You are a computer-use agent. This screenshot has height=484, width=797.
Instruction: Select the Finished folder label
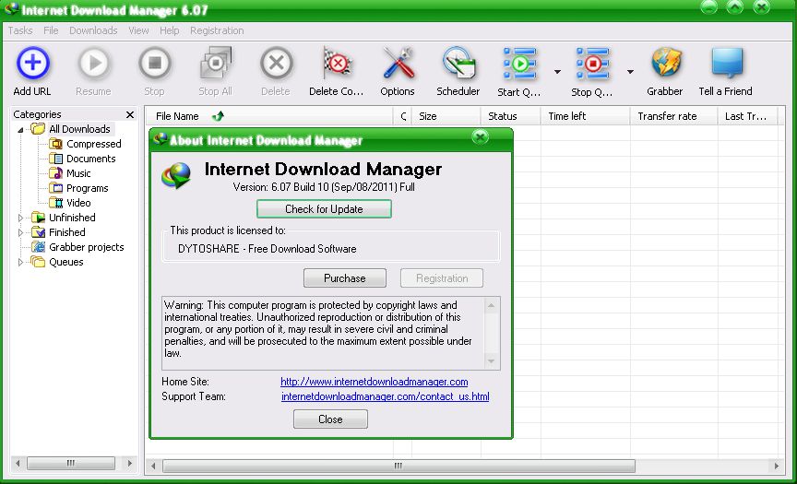pos(67,232)
